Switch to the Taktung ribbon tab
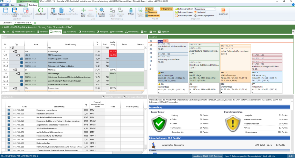Screen dimensions: 295x158 (22, 5)
